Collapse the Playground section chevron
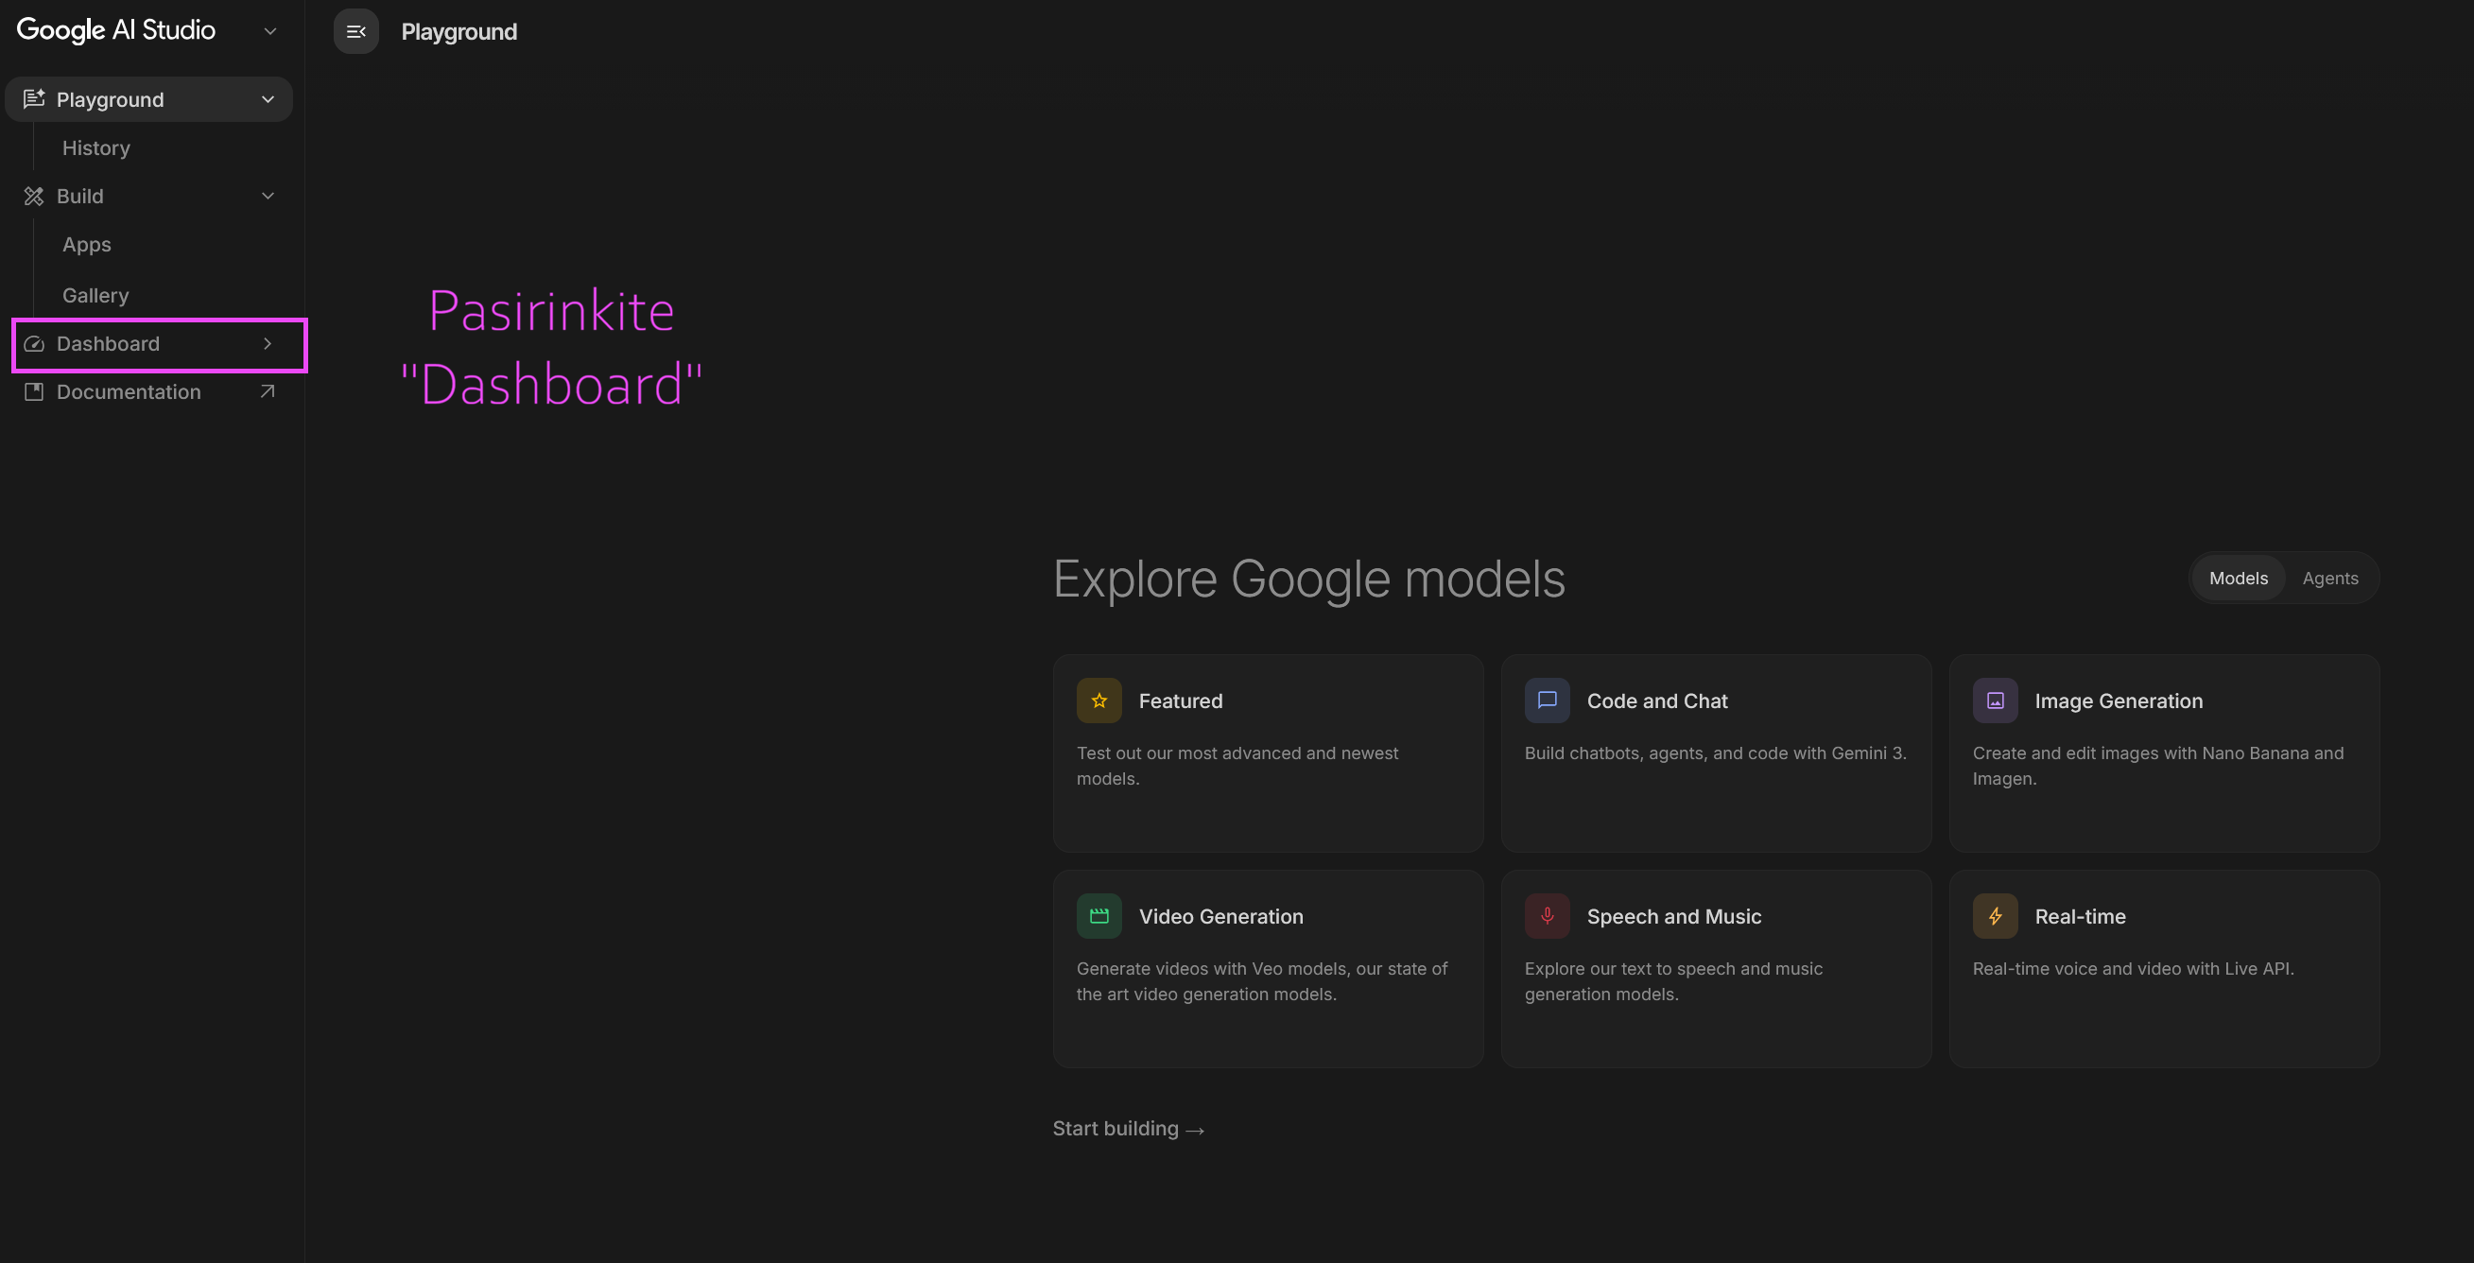 [x=268, y=99]
